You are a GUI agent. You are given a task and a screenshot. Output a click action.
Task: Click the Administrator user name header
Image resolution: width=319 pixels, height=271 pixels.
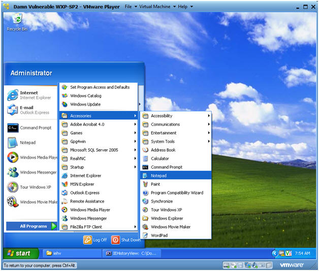coord(31,73)
